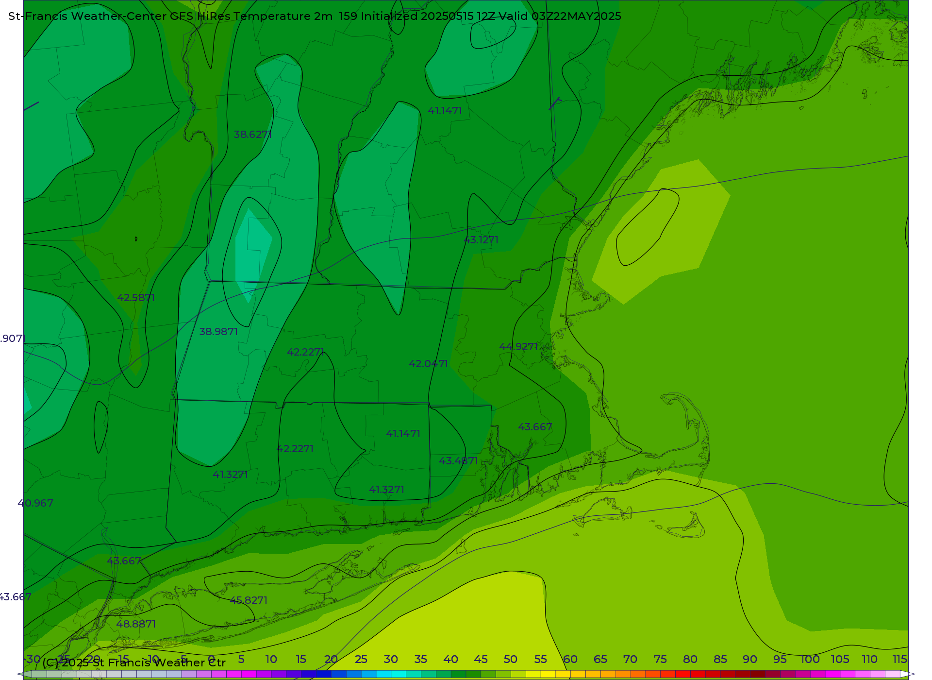This screenshot has width=932, height=680.
Task: Click the copyright St Francis Weather Ctr text
Action: (134, 663)
